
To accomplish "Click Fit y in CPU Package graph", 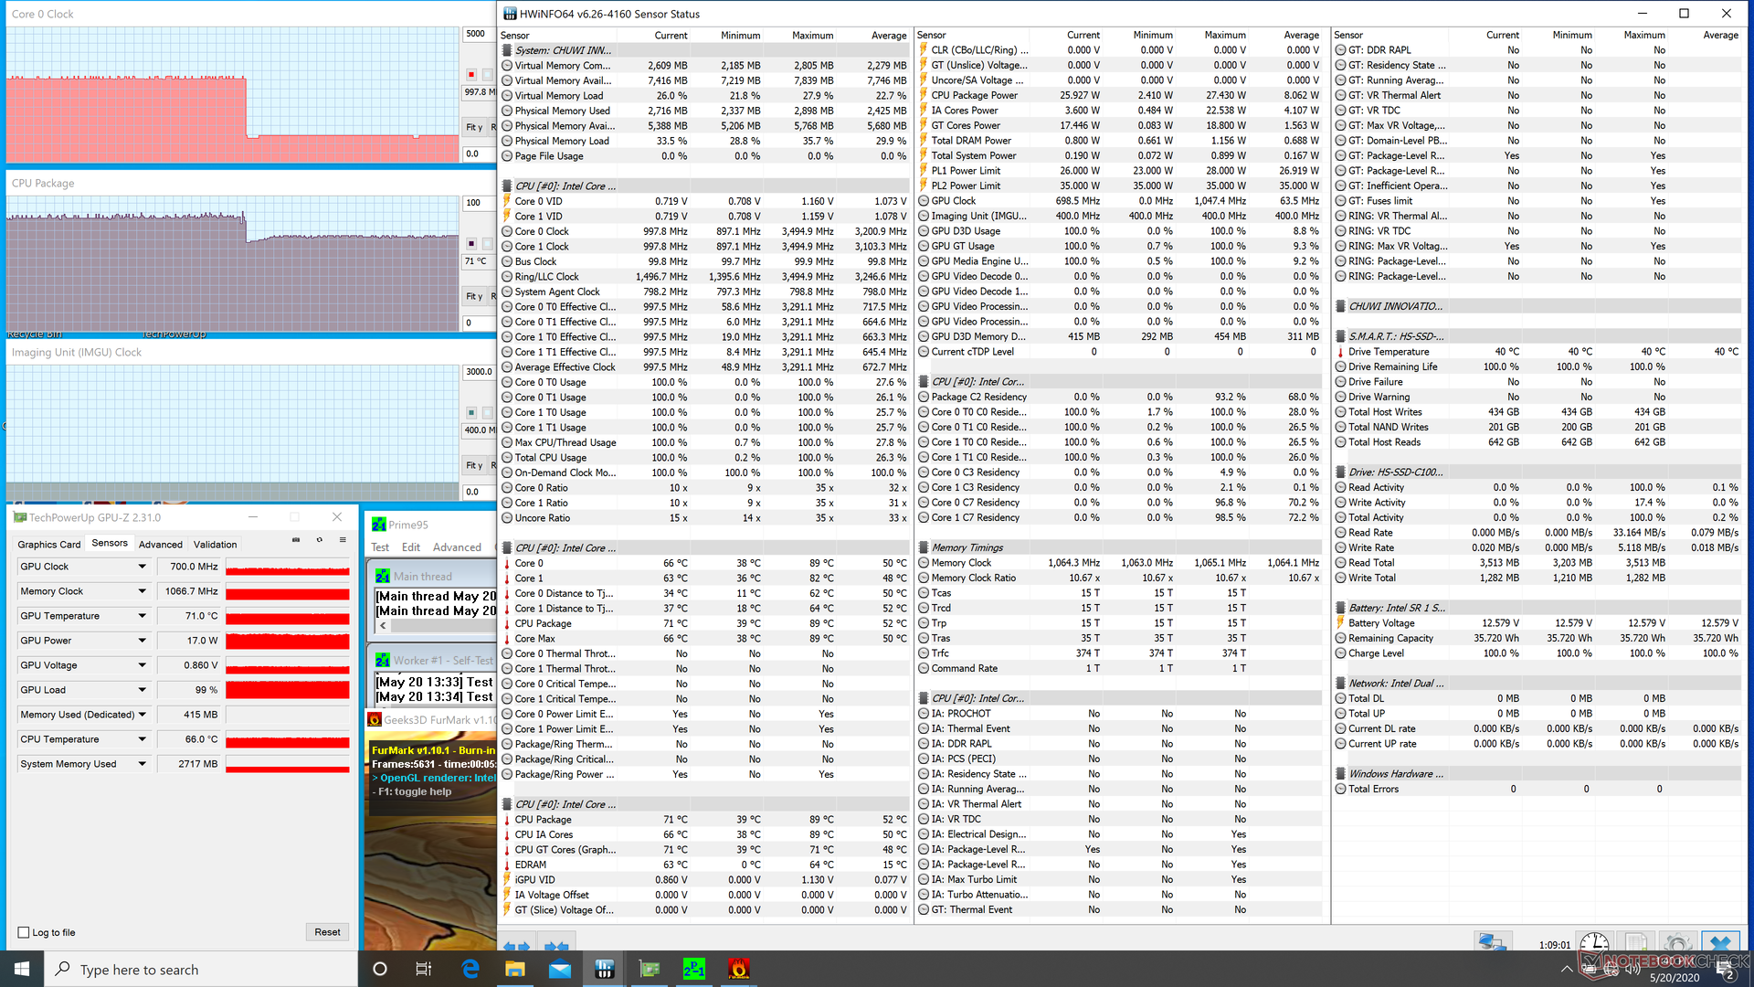I will click(474, 296).
